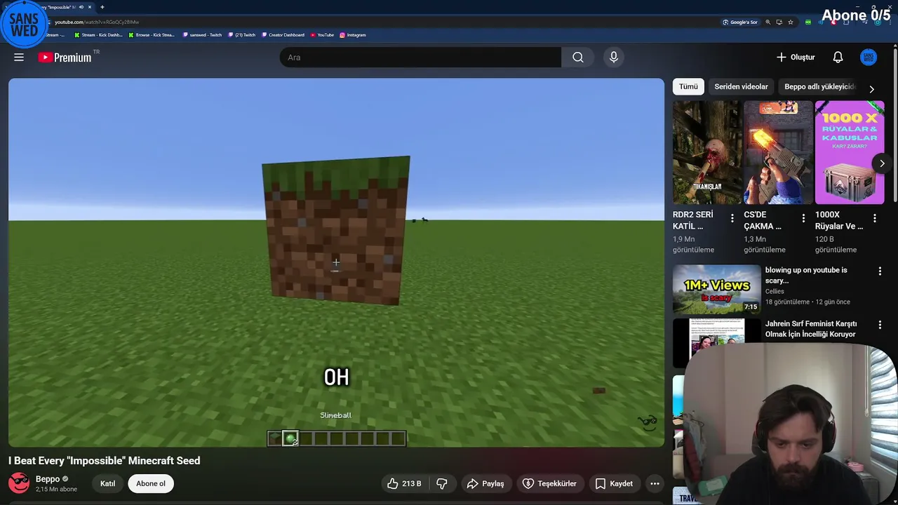Open Teşekkürler super thanks
The height and width of the screenshot is (505, 898).
point(550,483)
